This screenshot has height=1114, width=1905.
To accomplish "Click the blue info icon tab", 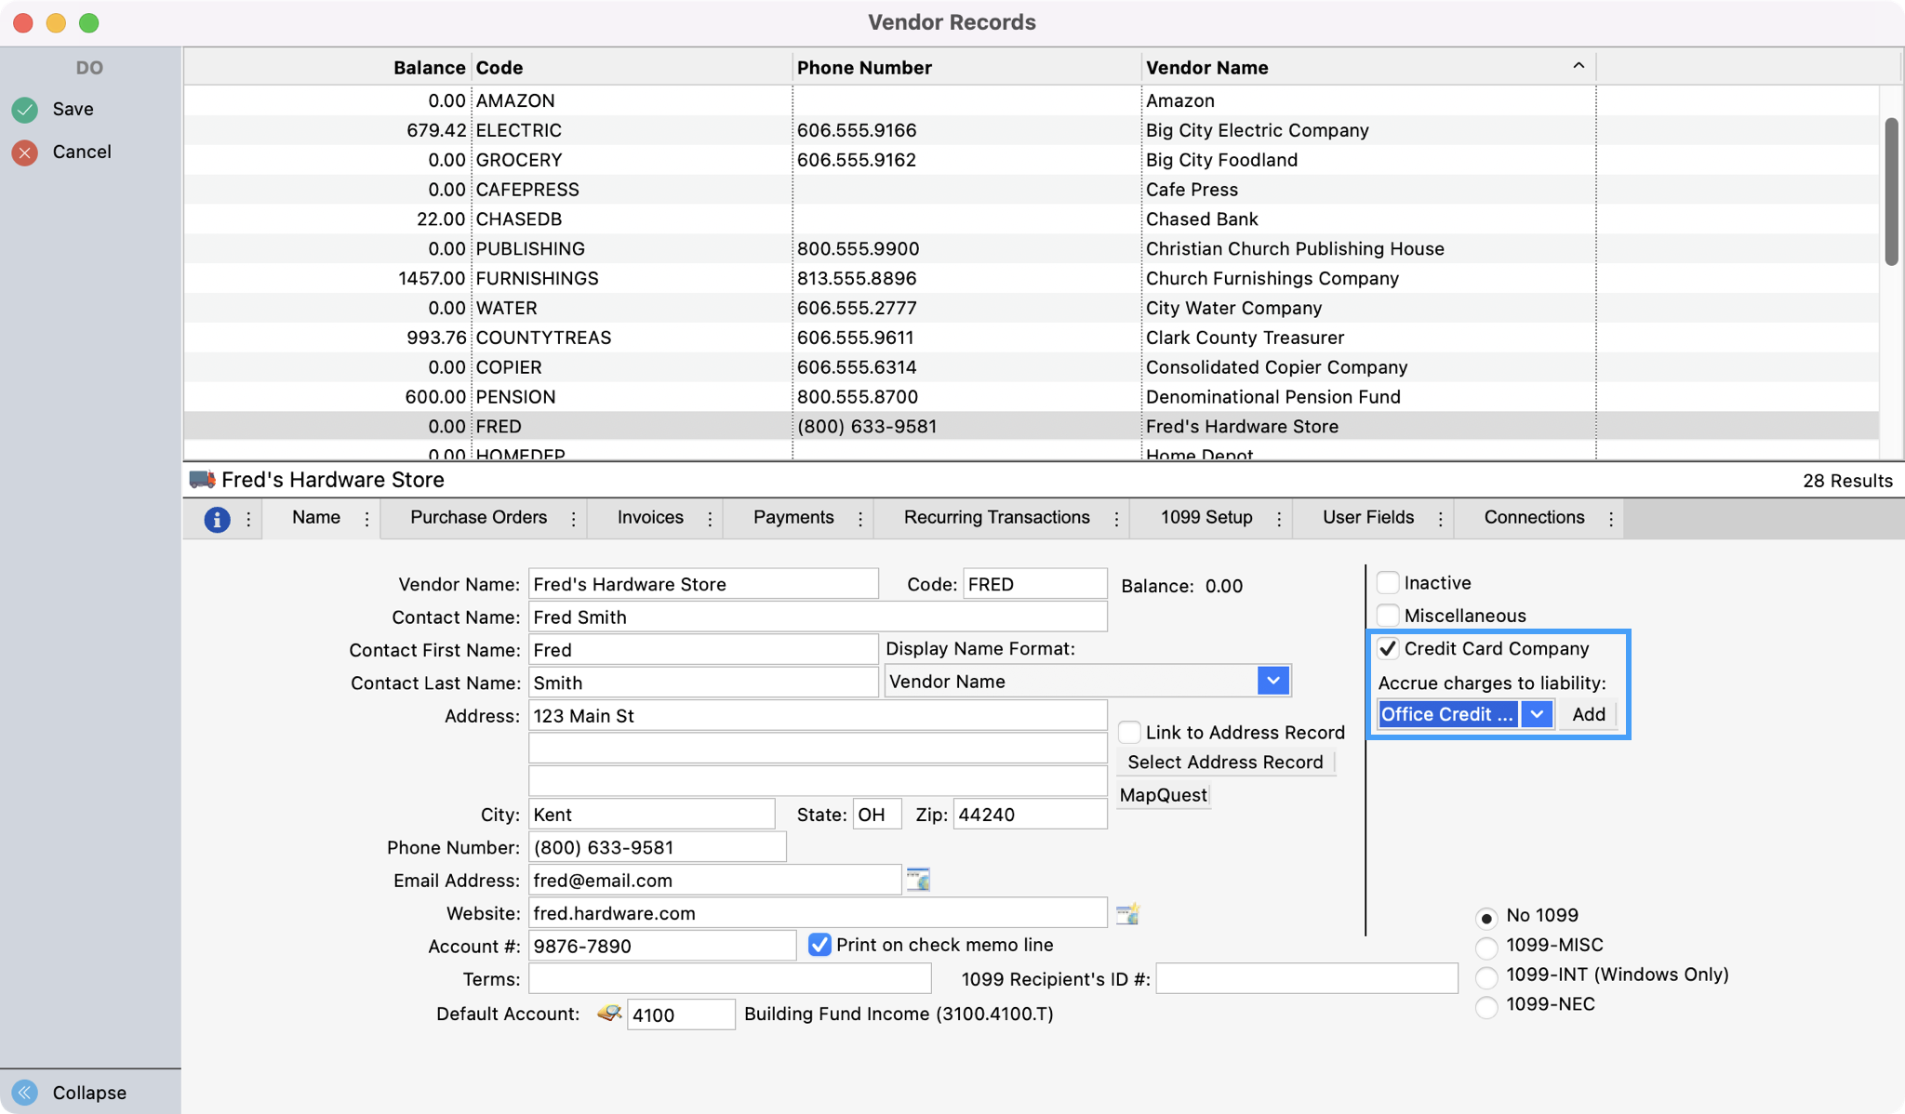I will click(x=217, y=519).
